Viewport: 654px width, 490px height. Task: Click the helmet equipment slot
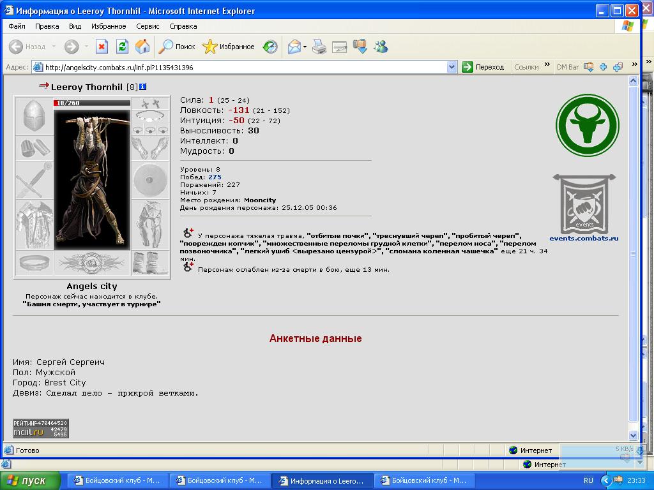click(x=34, y=115)
